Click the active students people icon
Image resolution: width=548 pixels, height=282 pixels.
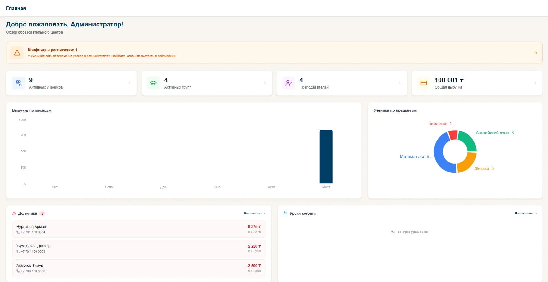pyautogui.click(x=18, y=83)
